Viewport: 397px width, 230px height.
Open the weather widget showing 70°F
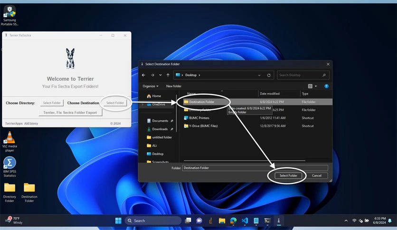point(14,220)
